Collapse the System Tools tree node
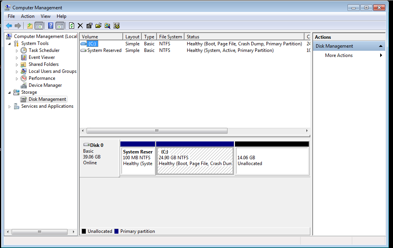The height and width of the screenshot is (248, 393). (10, 44)
